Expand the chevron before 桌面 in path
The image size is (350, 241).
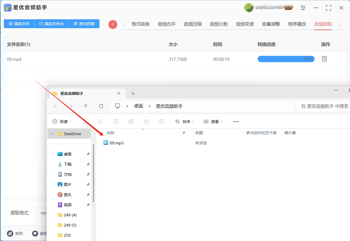point(127,106)
